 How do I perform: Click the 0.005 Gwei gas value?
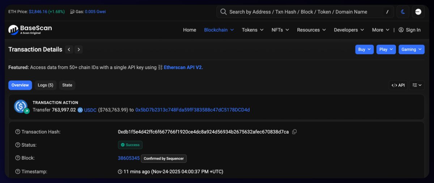point(95,12)
